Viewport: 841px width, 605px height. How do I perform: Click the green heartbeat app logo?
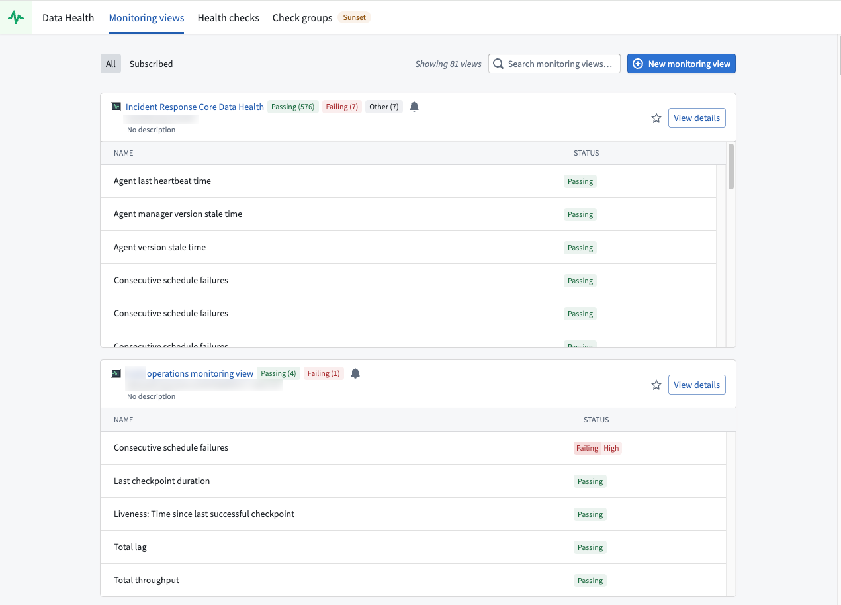tap(16, 17)
